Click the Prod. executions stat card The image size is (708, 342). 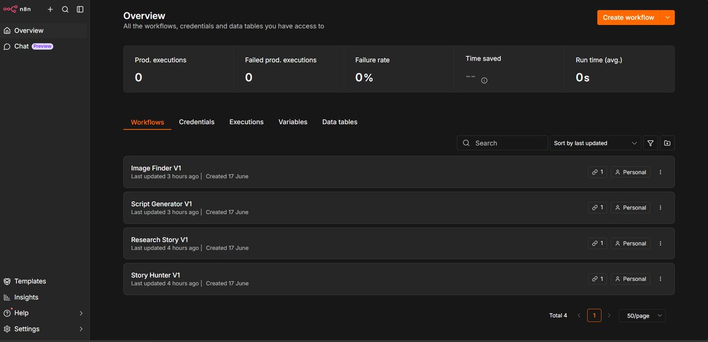[x=179, y=69]
